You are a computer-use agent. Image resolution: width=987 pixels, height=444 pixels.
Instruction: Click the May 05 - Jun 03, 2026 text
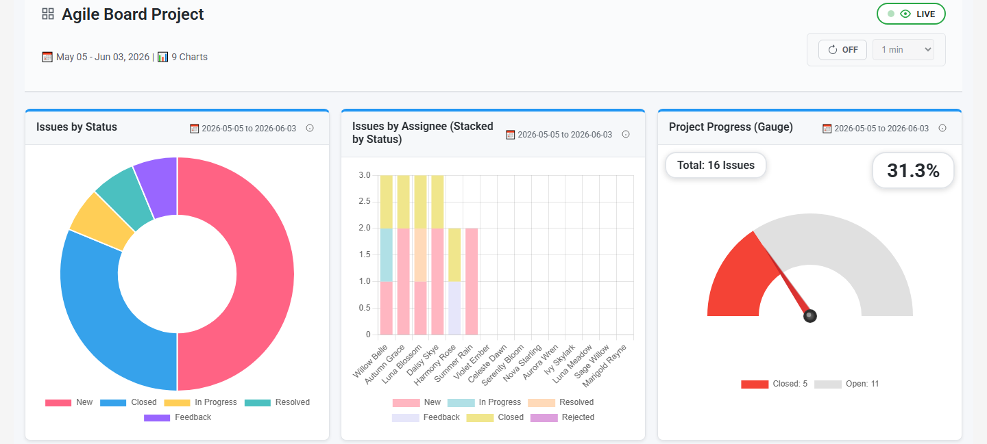click(103, 57)
